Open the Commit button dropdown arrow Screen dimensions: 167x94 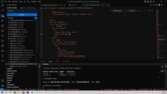(x=35, y=15)
